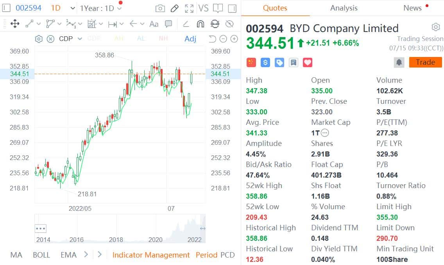Open the drawing pencil tool
444x265 pixels.
[x=174, y=8]
